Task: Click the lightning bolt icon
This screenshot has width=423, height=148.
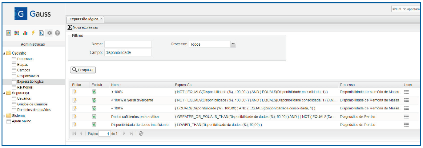Action: click(x=33, y=33)
